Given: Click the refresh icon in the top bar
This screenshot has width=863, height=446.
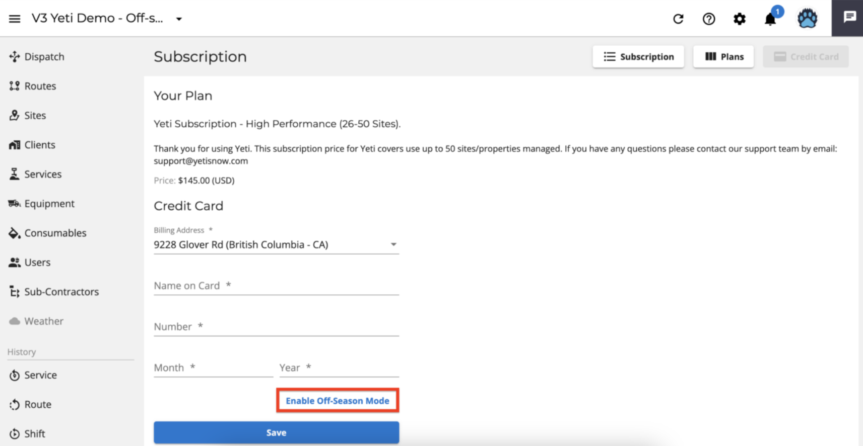Looking at the screenshot, I should (678, 19).
